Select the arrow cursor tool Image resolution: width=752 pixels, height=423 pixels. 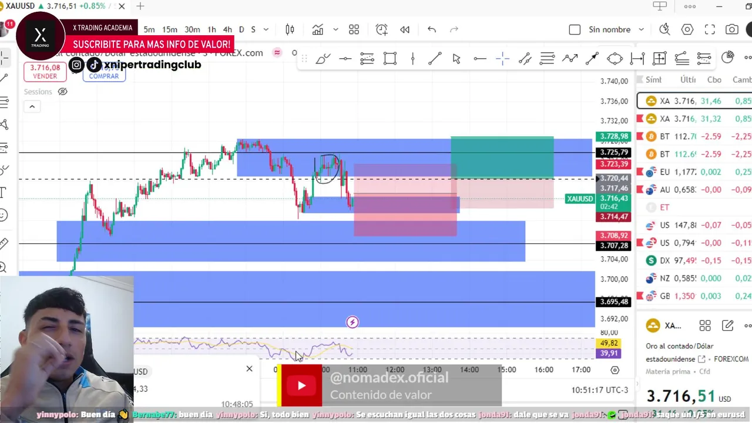[456, 58]
